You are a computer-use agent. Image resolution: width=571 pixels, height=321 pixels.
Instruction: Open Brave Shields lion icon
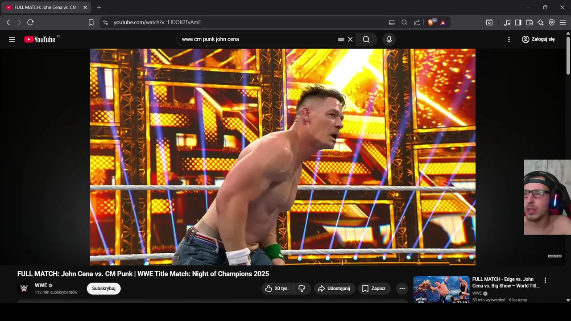pyautogui.click(x=431, y=22)
